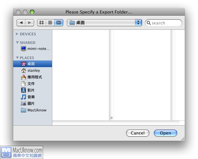The height and width of the screenshot is (159, 198).
Task: Collapse the SHARED section
Action: coord(18,43)
